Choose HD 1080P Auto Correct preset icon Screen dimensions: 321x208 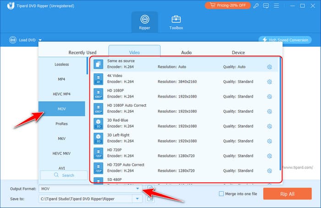tap(98, 109)
